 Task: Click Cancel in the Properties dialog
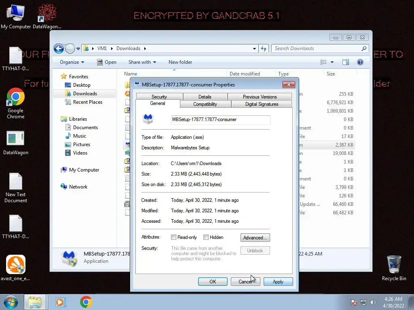245,281
